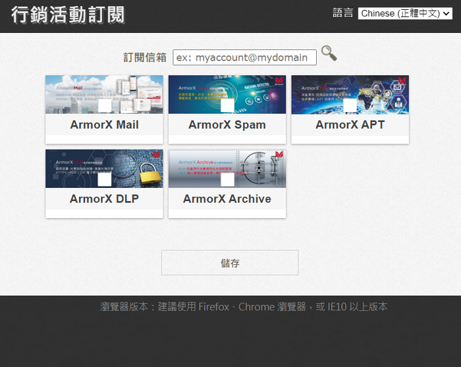
Task: Click the 訂閱信箱 label
Action: coord(145,57)
